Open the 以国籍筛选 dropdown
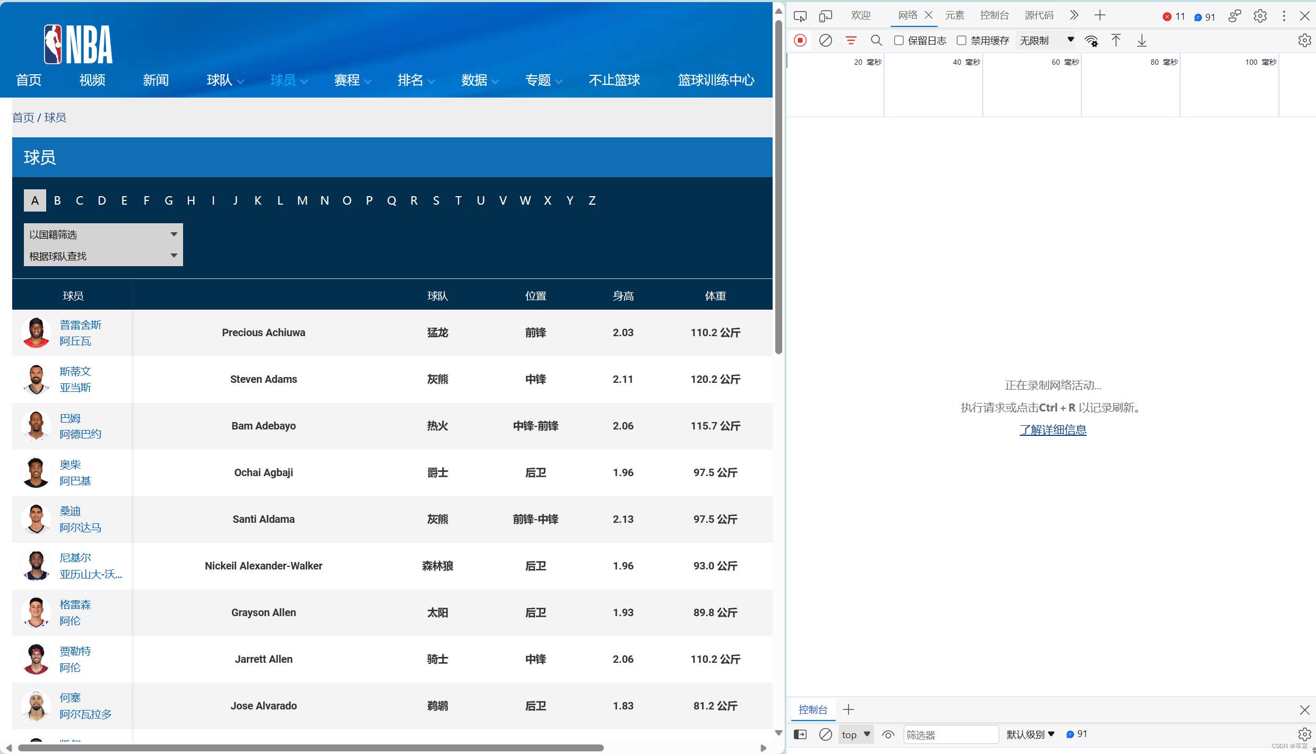The height and width of the screenshot is (754, 1316). click(103, 234)
